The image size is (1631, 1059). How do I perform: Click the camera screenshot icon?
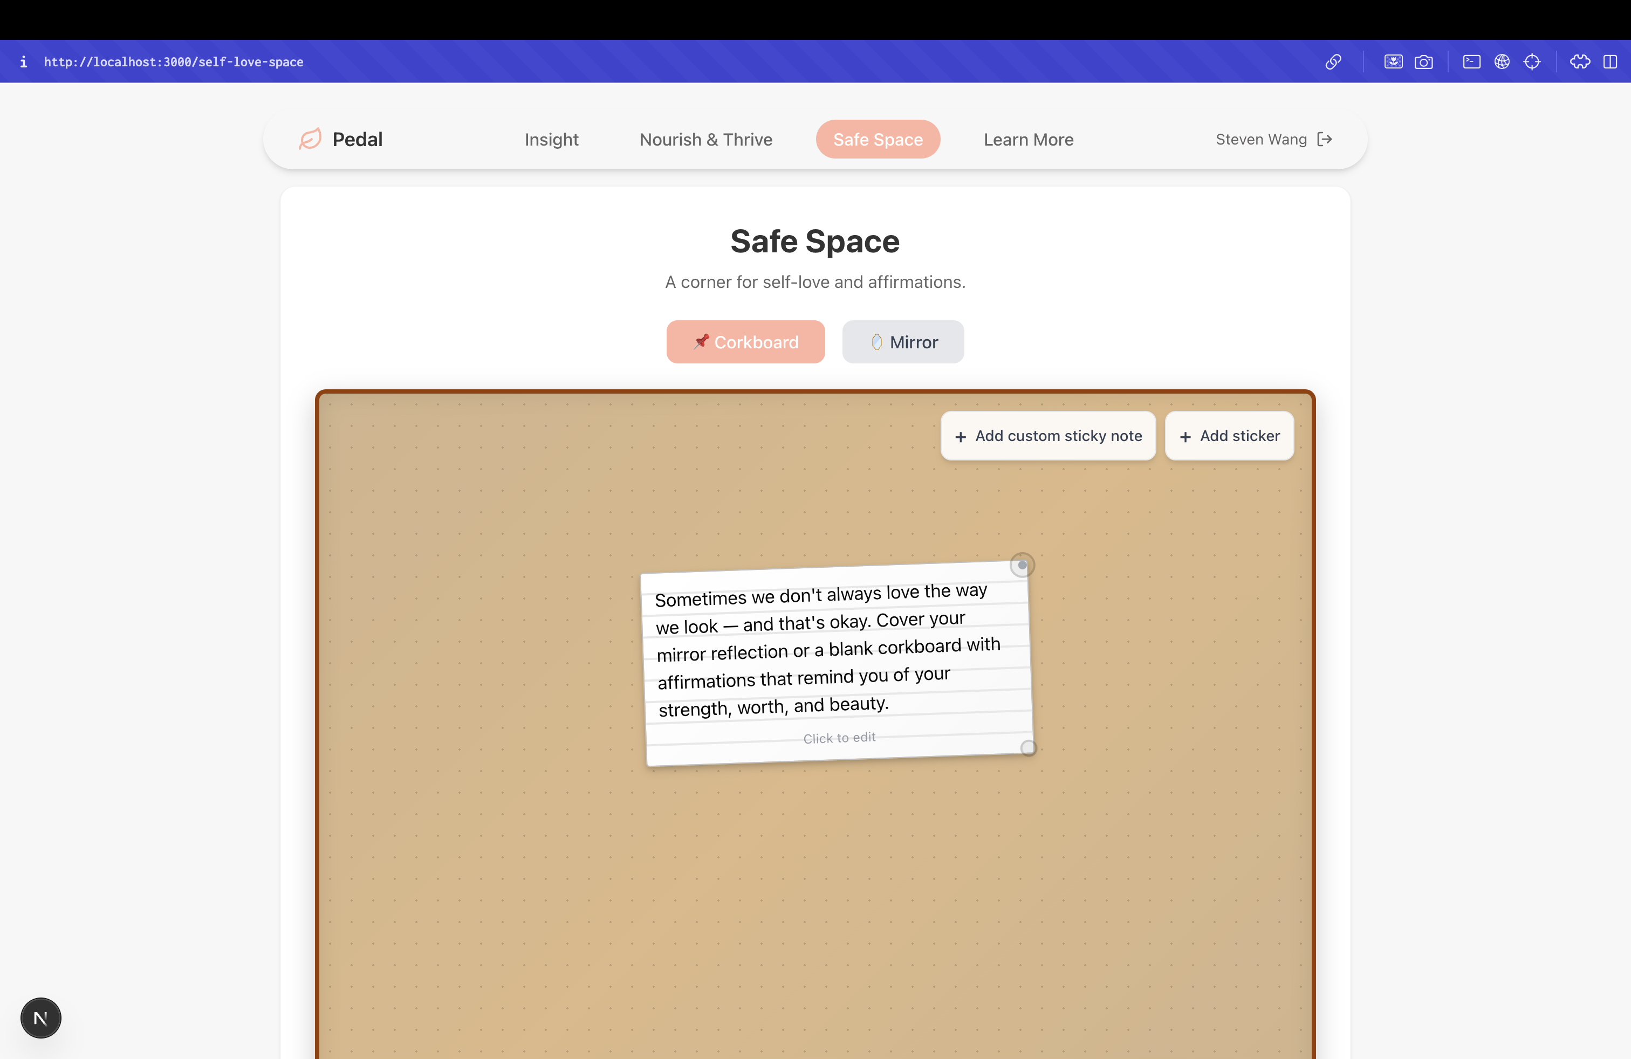(x=1423, y=61)
